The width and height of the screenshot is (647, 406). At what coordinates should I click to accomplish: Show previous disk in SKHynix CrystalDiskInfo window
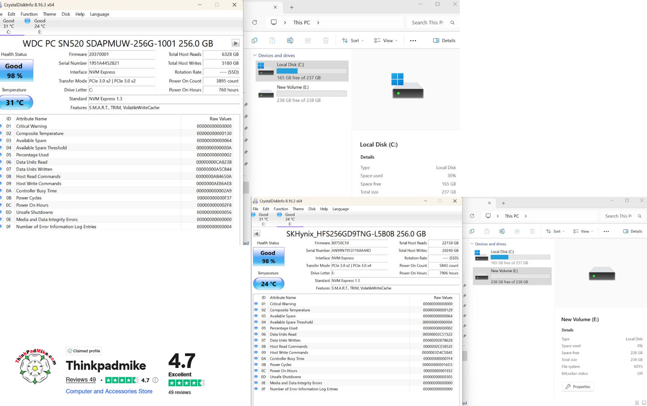tap(257, 233)
